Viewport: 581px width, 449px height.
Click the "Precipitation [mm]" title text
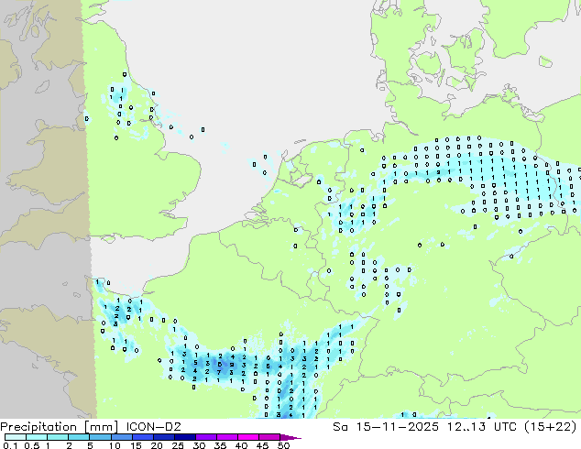[60, 427]
